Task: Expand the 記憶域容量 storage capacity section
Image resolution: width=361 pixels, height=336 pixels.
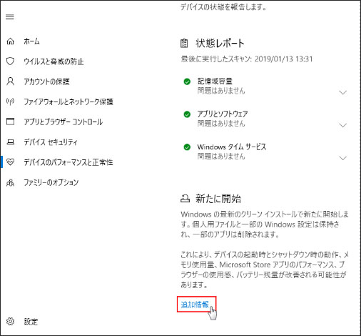Action: click(x=342, y=92)
